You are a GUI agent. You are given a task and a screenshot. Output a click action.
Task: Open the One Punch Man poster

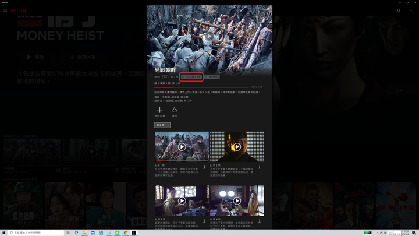[x=396, y=205]
